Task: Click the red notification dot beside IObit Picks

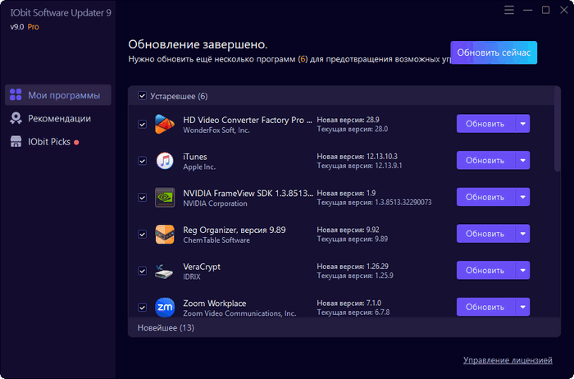Action: point(76,143)
